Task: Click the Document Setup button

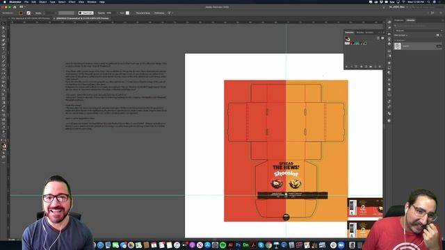Action: tap(143, 13)
